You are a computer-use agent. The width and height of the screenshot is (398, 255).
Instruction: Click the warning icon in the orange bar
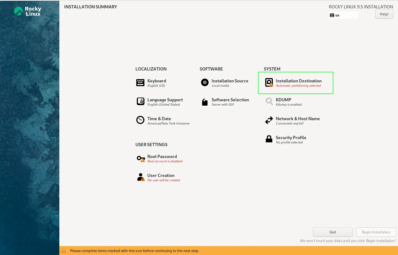(64, 250)
